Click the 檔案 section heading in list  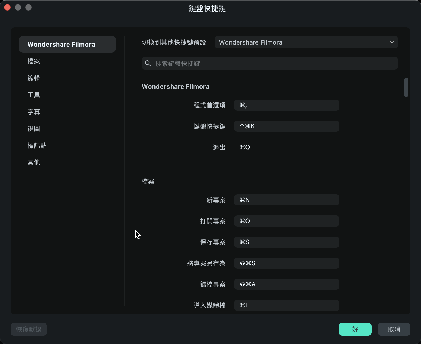pos(148,181)
